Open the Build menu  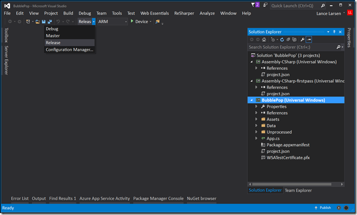pos(68,13)
